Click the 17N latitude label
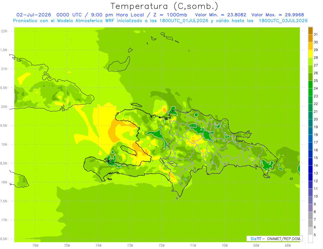The image size is (323, 249). 4,220
